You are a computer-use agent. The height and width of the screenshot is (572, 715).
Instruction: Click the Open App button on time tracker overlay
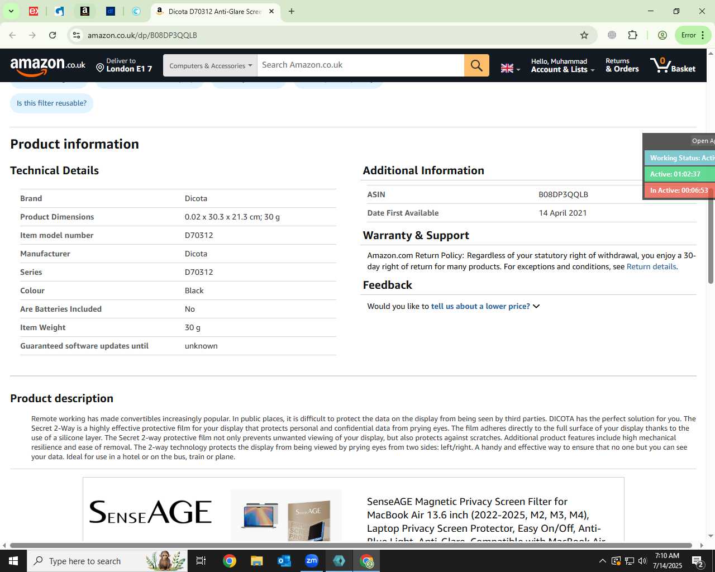tap(703, 141)
